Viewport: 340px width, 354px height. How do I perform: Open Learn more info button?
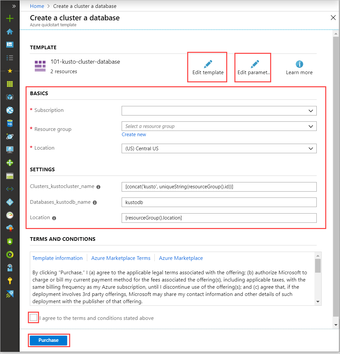299,67
